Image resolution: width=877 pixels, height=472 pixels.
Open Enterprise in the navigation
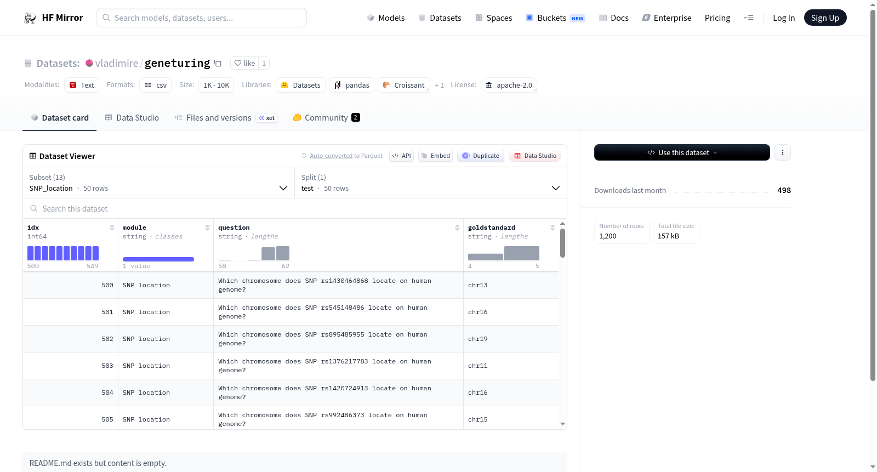pos(667,18)
